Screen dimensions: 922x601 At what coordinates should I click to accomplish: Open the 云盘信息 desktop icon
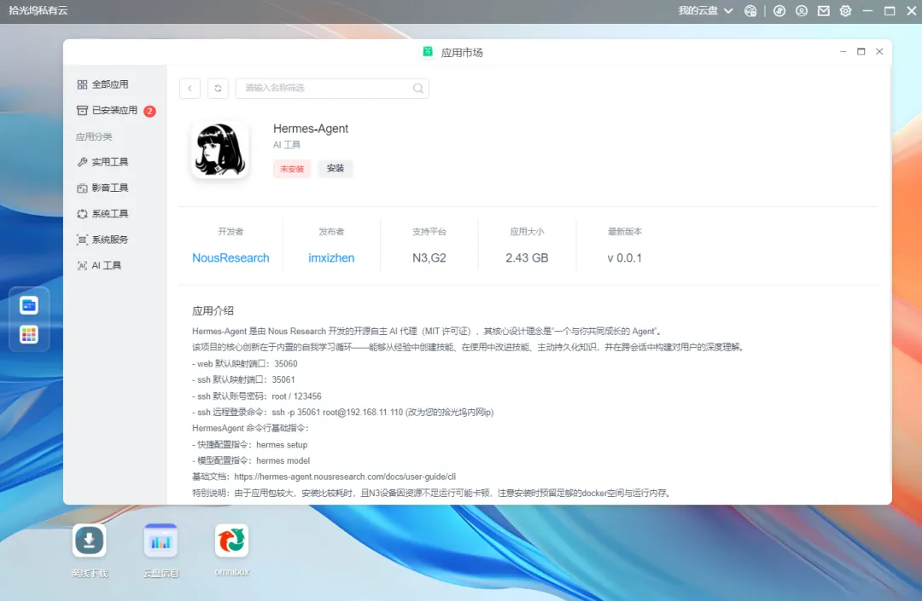(160, 540)
